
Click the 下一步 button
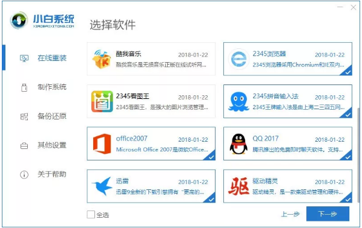tap(327, 214)
